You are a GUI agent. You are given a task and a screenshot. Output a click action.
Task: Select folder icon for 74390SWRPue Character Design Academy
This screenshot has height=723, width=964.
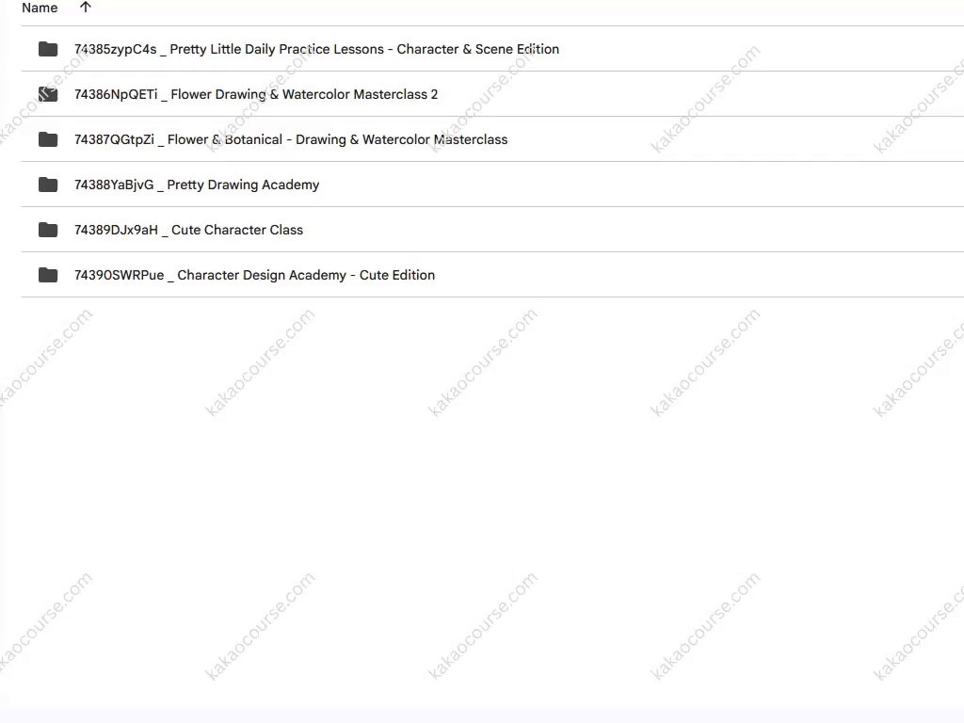(x=48, y=275)
